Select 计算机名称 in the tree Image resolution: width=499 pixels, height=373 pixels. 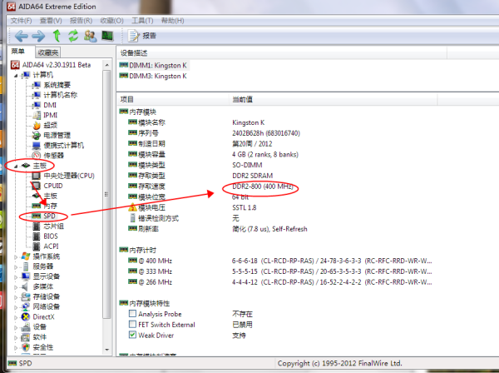point(60,95)
